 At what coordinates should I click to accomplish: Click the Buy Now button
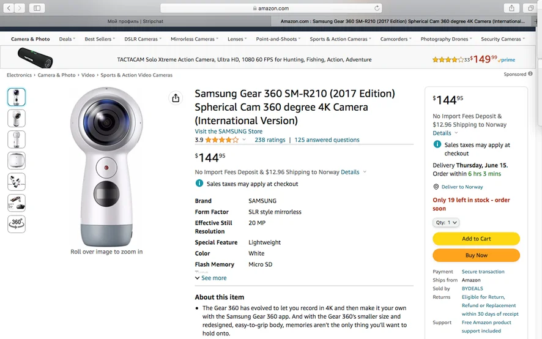pyautogui.click(x=476, y=255)
